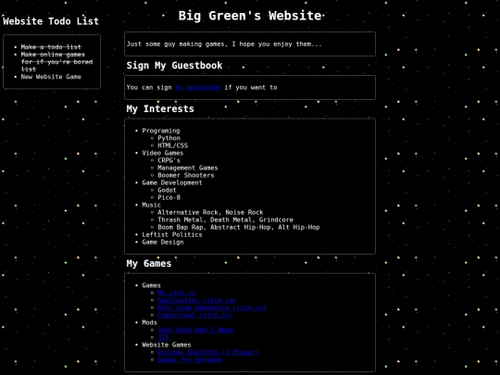Click the "My Games" heading
Viewport: 500px width, 375px height.
tap(149, 263)
